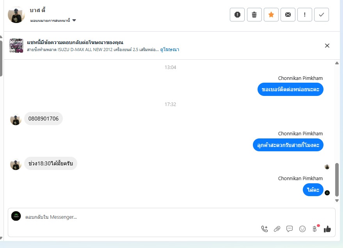Image resolution: width=343 pixels, height=248 pixels.
Task: Flag conversation as priority with the exclamation mark
Action: [305, 15]
